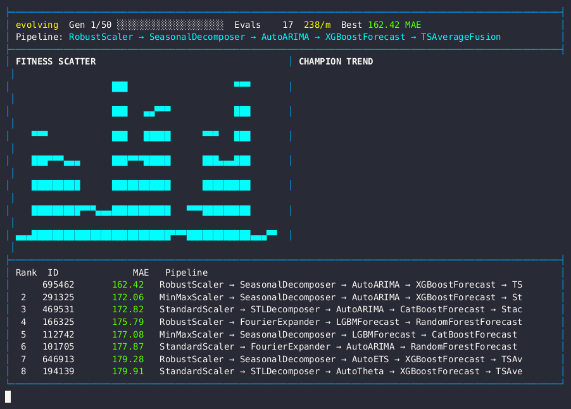
Task: Click pipeline text containing AutoTheta
Action: click(341, 372)
